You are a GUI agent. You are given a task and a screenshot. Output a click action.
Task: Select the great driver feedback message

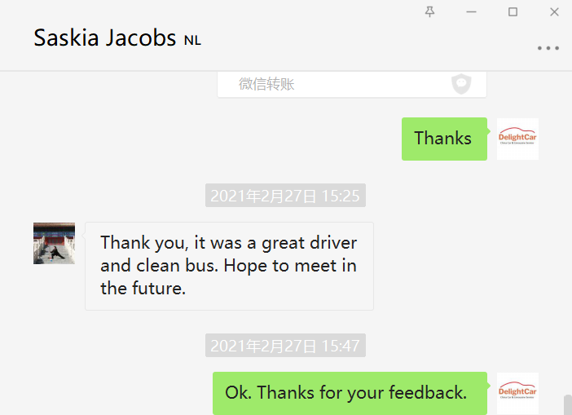coord(229,266)
